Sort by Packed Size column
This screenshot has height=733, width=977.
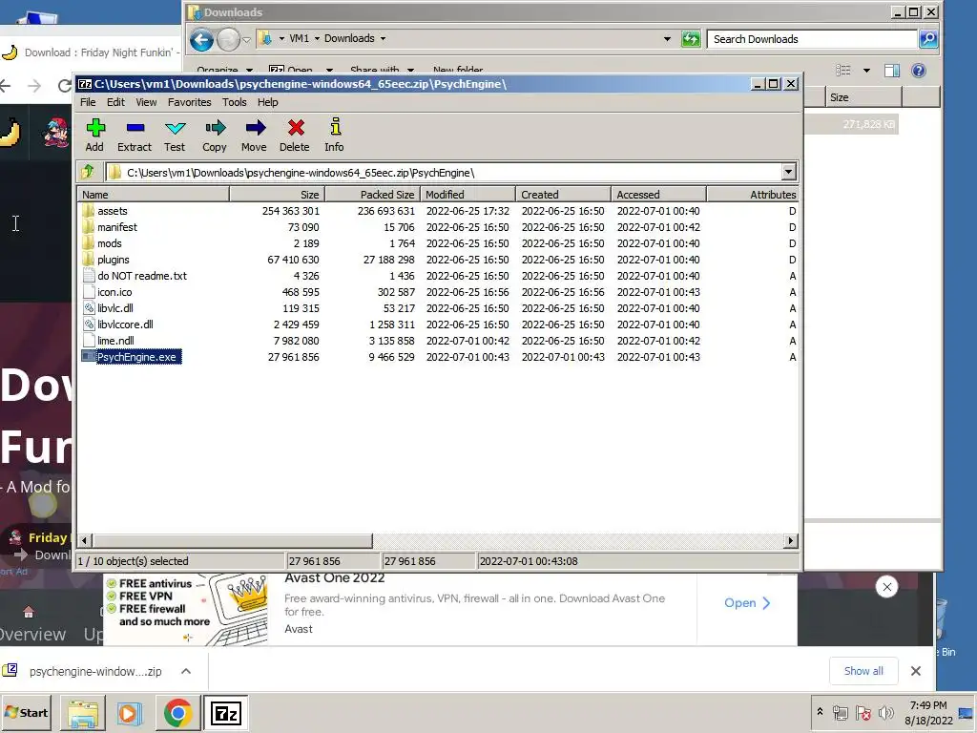[x=373, y=195]
